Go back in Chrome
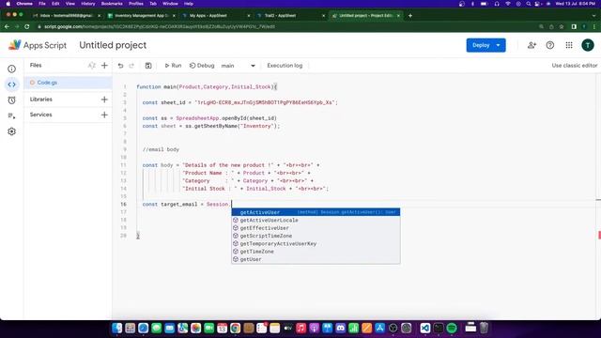The height and width of the screenshot is (338, 601). (7, 27)
